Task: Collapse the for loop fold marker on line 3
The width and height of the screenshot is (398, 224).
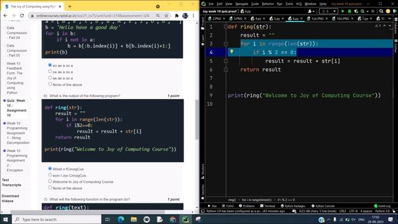Action: click(x=226, y=44)
